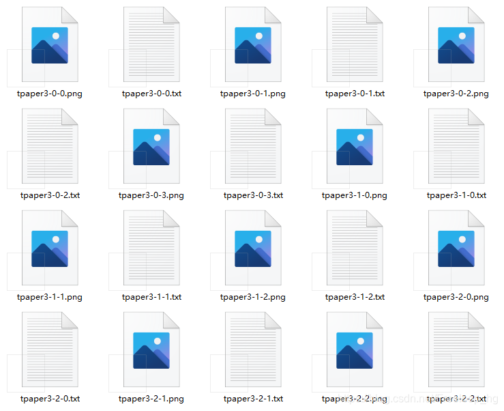Screen dimensions: 504x411
Task: Click the file name text tpaper3-0-1.png
Action: tap(252, 94)
